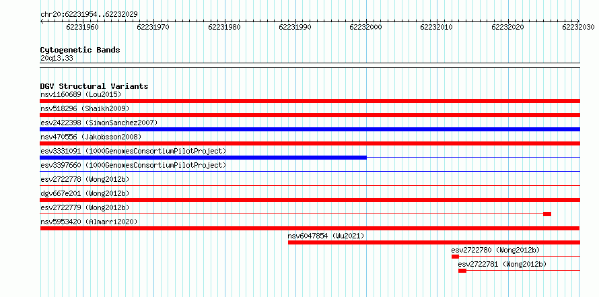The image size is (599, 297).
Task: Click small red block of esv2722780
Action: click(x=455, y=257)
